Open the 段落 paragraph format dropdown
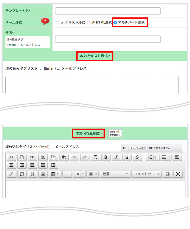The image size is (190, 229). [x=115, y=174]
